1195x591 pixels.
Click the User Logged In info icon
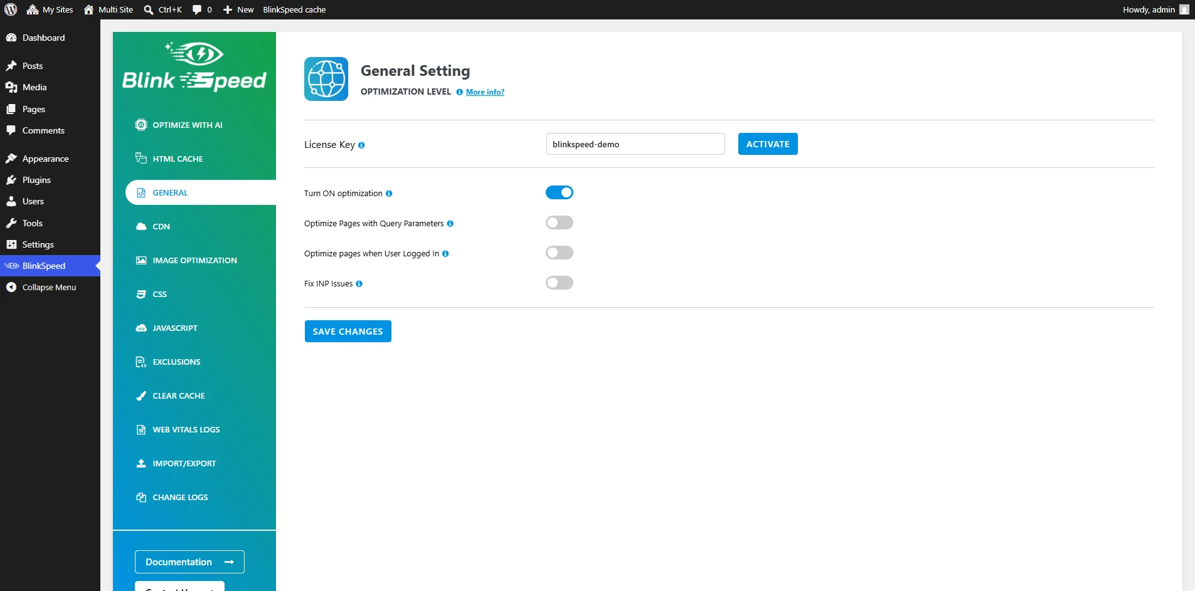(x=445, y=254)
